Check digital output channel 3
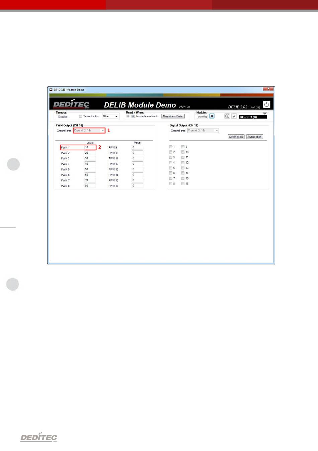This screenshot has height=451, width=318. pyautogui.click(x=171, y=157)
